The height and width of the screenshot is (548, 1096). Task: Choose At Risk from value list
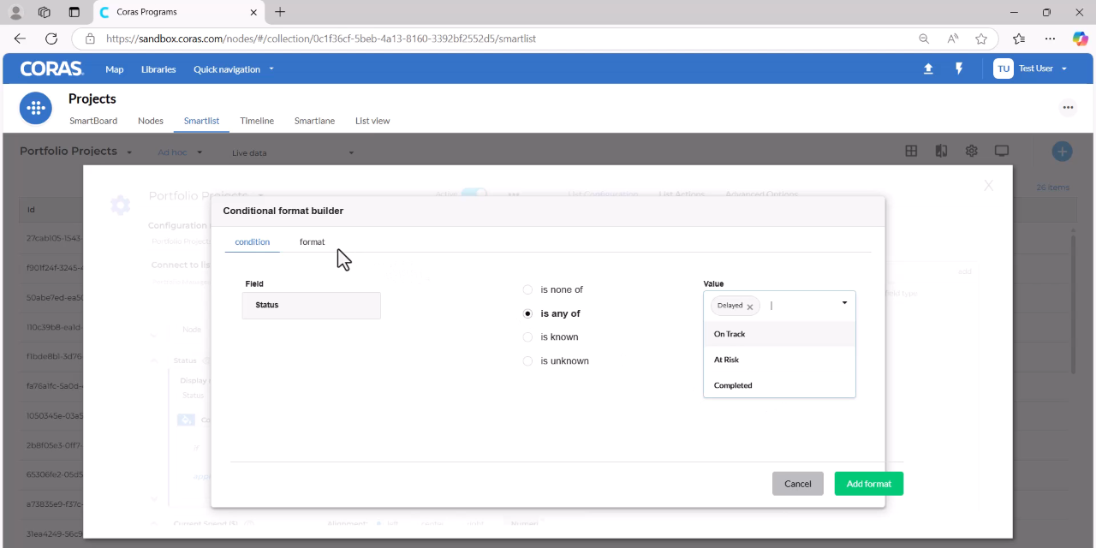click(779, 360)
